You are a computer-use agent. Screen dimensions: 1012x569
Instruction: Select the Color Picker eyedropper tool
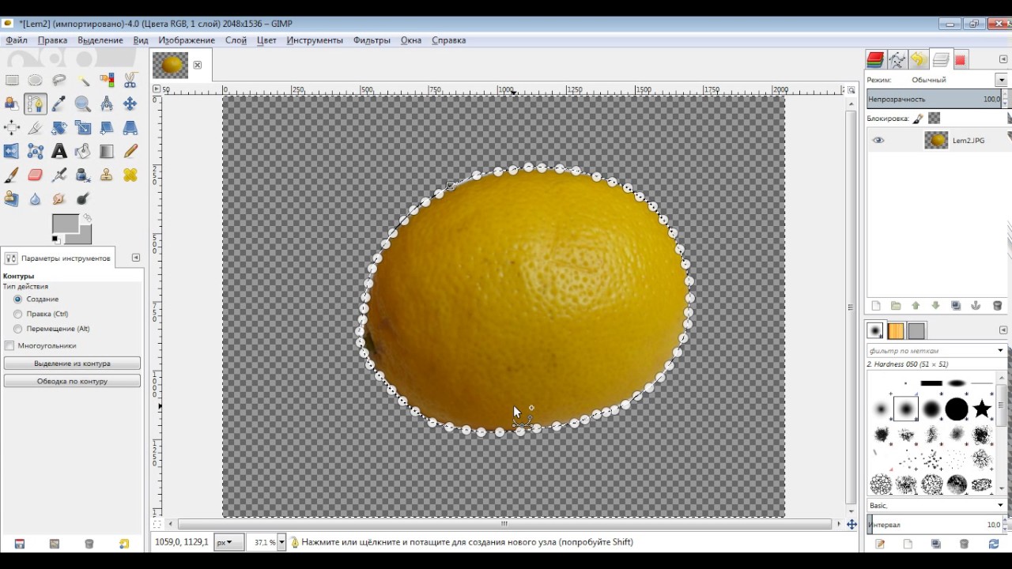[59, 104]
